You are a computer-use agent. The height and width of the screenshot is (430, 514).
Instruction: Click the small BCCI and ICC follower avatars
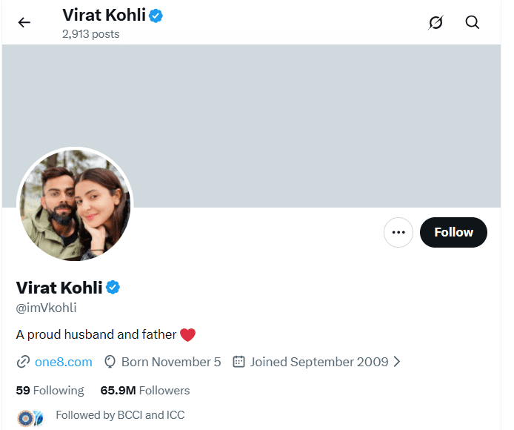pos(30,416)
